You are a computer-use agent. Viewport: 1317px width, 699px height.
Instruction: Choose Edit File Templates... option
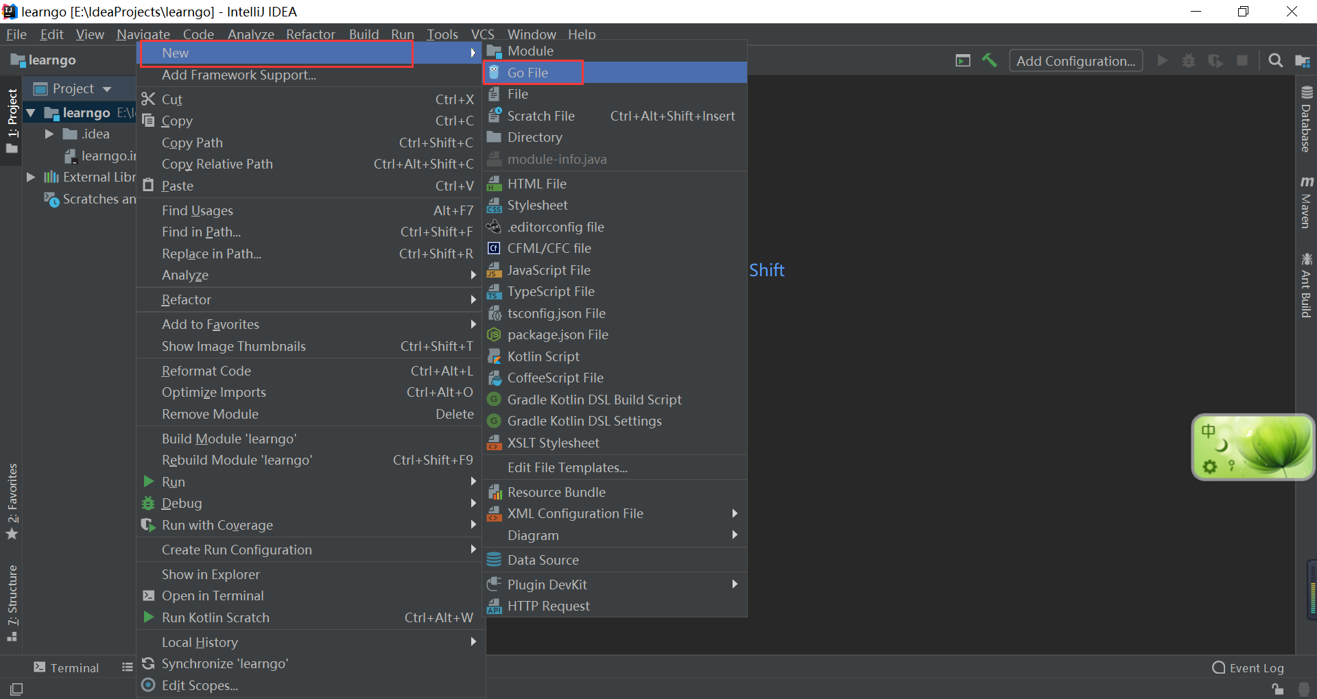(x=615, y=467)
